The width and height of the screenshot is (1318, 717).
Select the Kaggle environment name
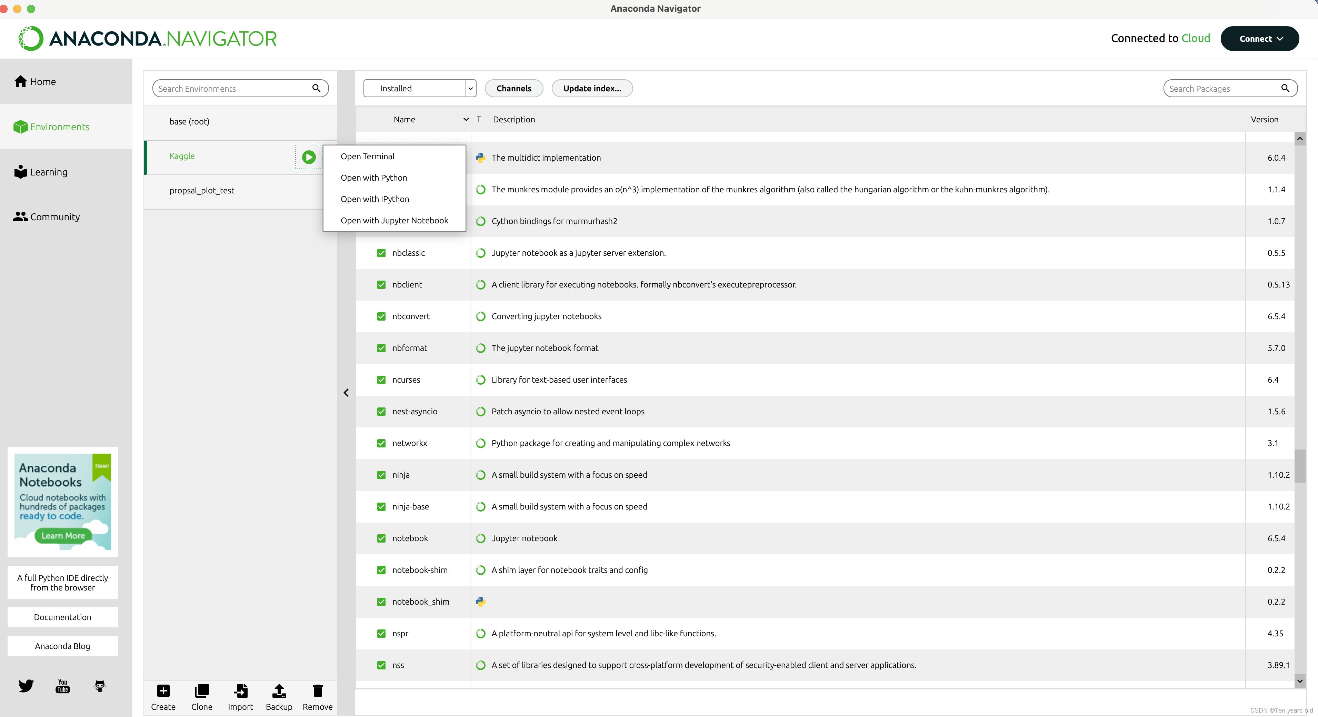click(x=182, y=156)
